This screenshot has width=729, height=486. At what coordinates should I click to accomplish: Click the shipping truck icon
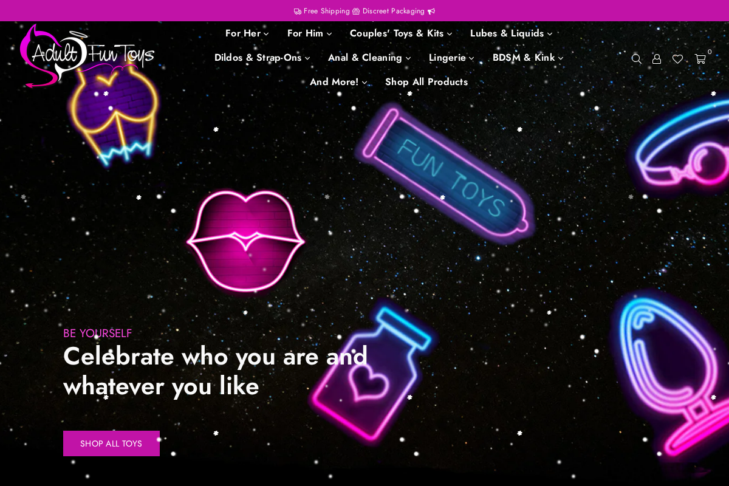click(x=297, y=10)
